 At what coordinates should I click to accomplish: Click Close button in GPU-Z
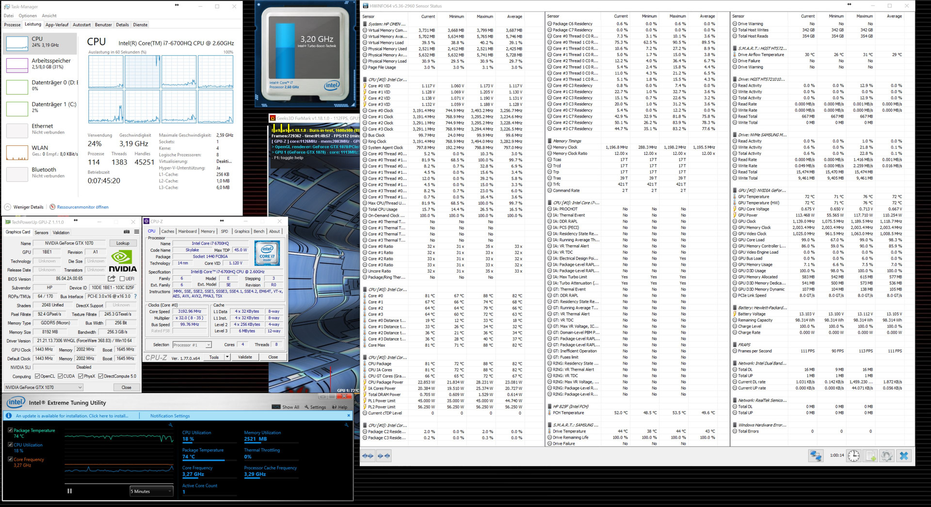point(127,387)
